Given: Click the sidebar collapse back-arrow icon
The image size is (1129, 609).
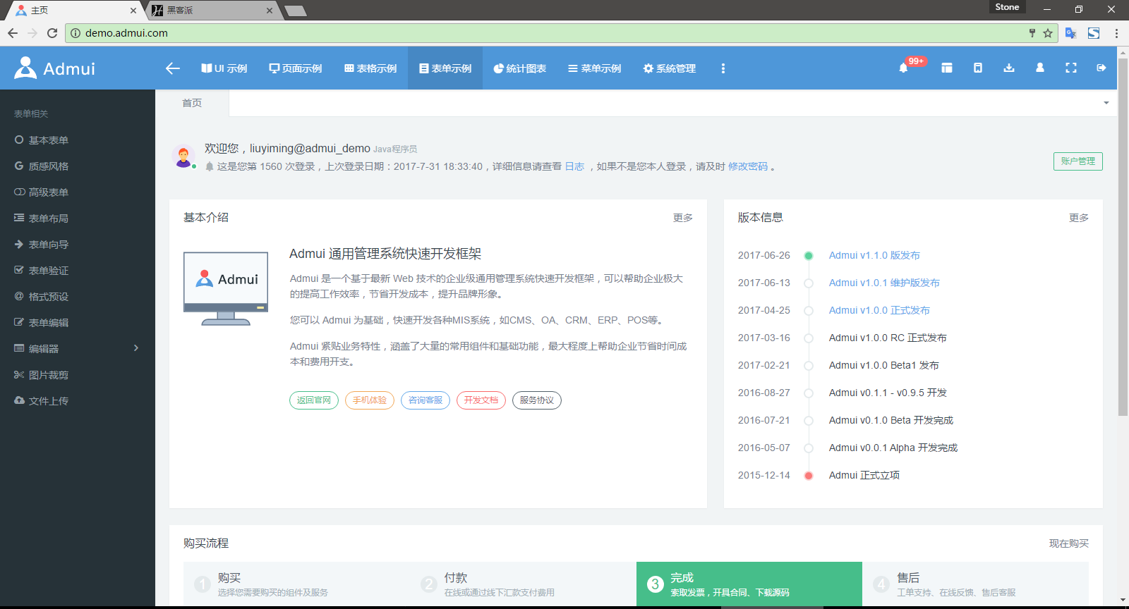Looking at the screenshot, I should (173, 68).
